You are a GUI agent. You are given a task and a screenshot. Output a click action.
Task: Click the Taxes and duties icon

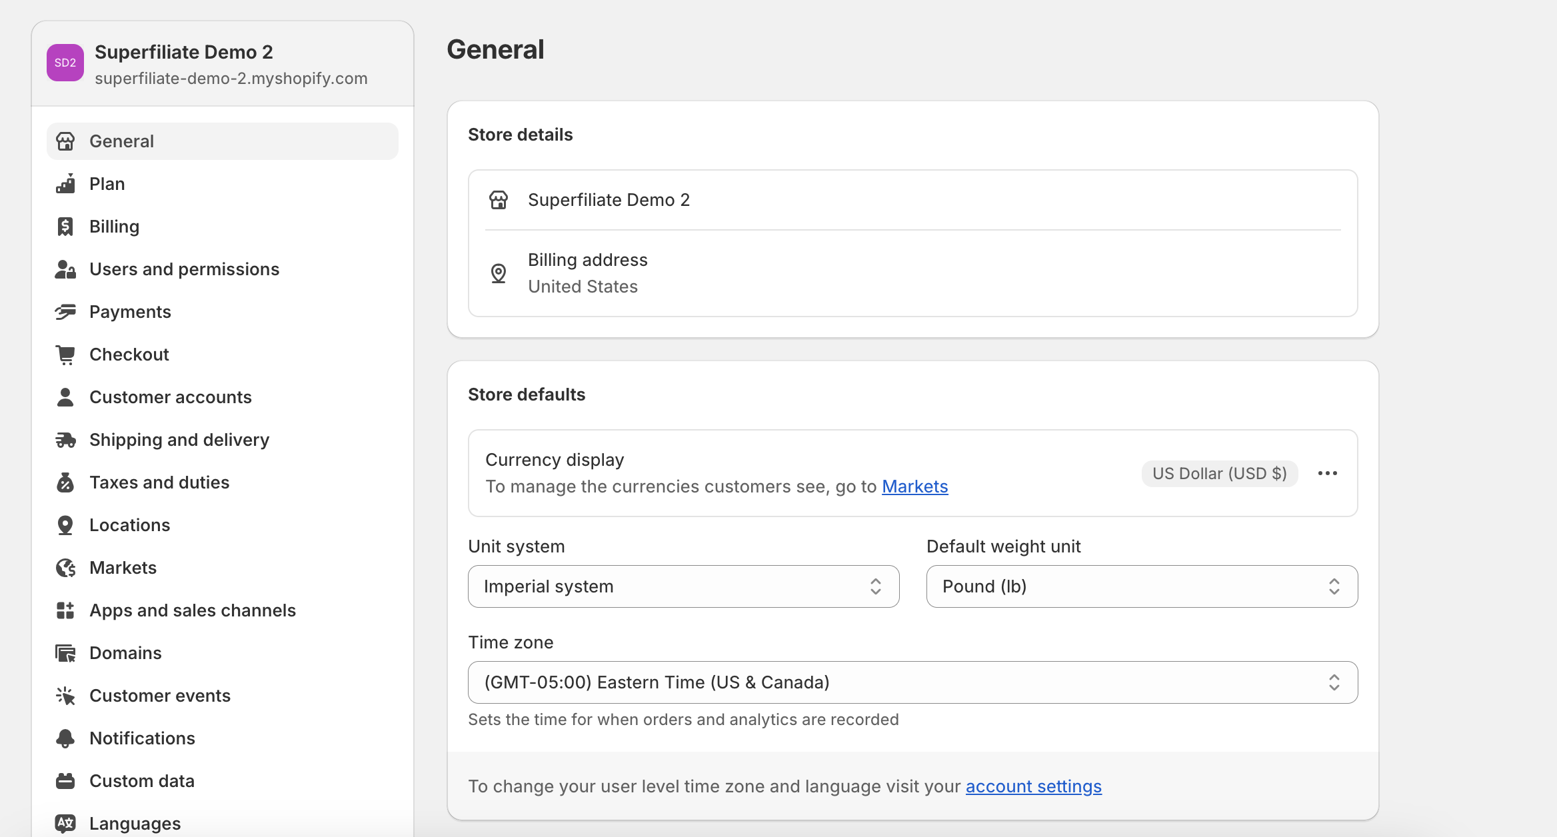coord(65,482)
